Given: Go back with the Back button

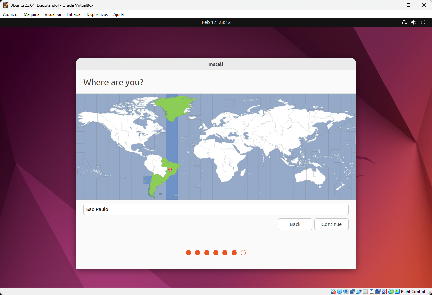Looking at the screenshot, I should click(x=295, y=224).
